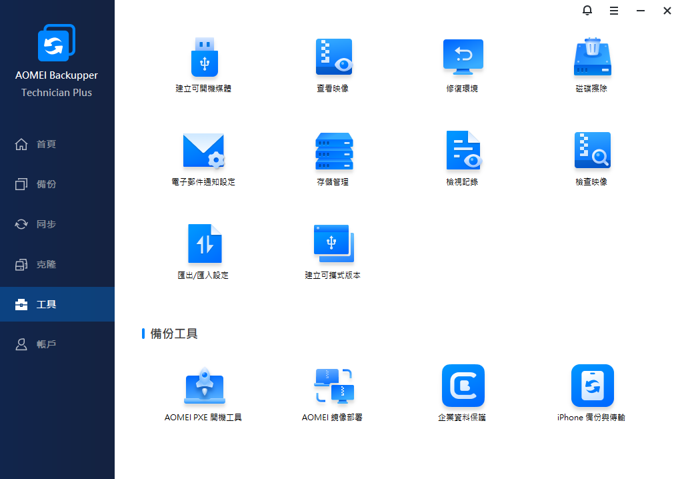Switch to 備份 backup in sidebar

coord(57,184)
